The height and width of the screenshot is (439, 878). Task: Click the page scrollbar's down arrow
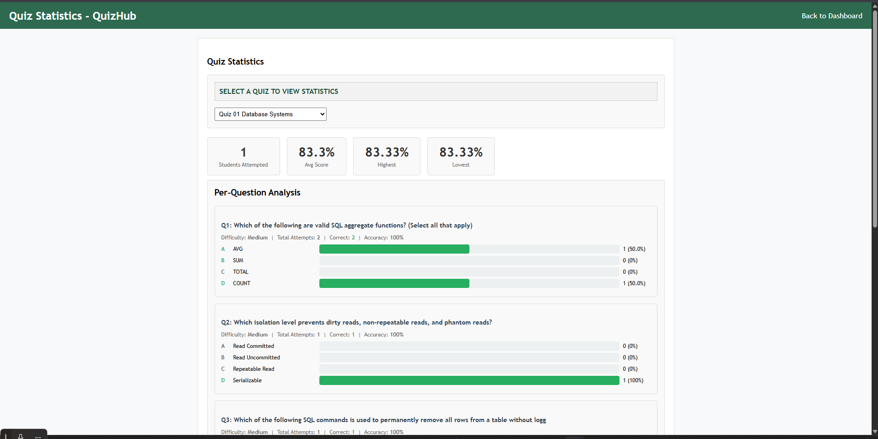tap(875, 431)
